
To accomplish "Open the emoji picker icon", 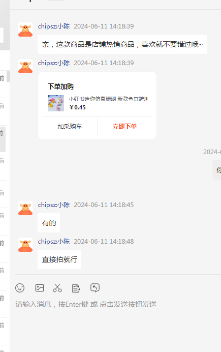I will tap(20, 288).
